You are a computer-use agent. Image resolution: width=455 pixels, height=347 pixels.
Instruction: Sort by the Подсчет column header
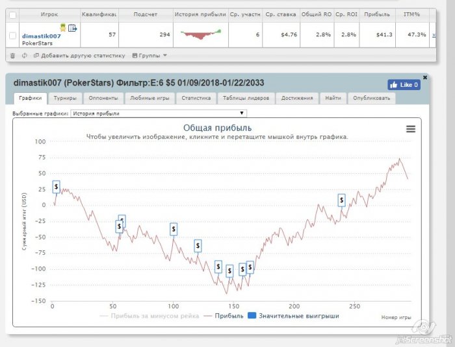coord(146,14)
